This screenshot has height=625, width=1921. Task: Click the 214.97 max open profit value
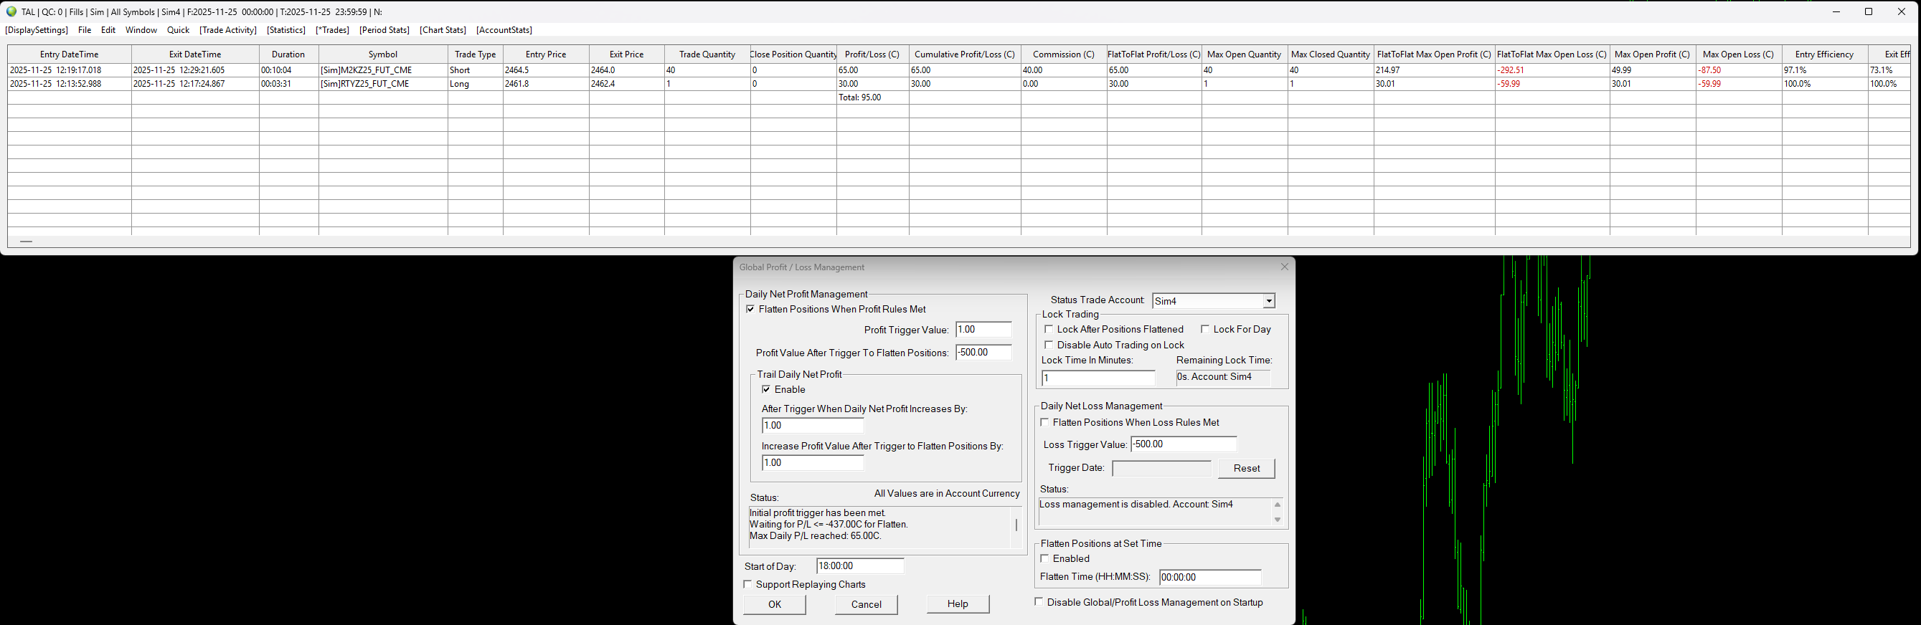point(1434,70)
